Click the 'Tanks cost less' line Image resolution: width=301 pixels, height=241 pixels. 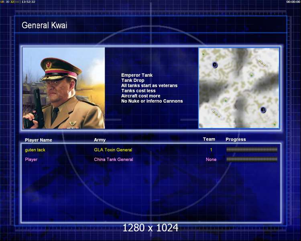click(x=138, y=91)
